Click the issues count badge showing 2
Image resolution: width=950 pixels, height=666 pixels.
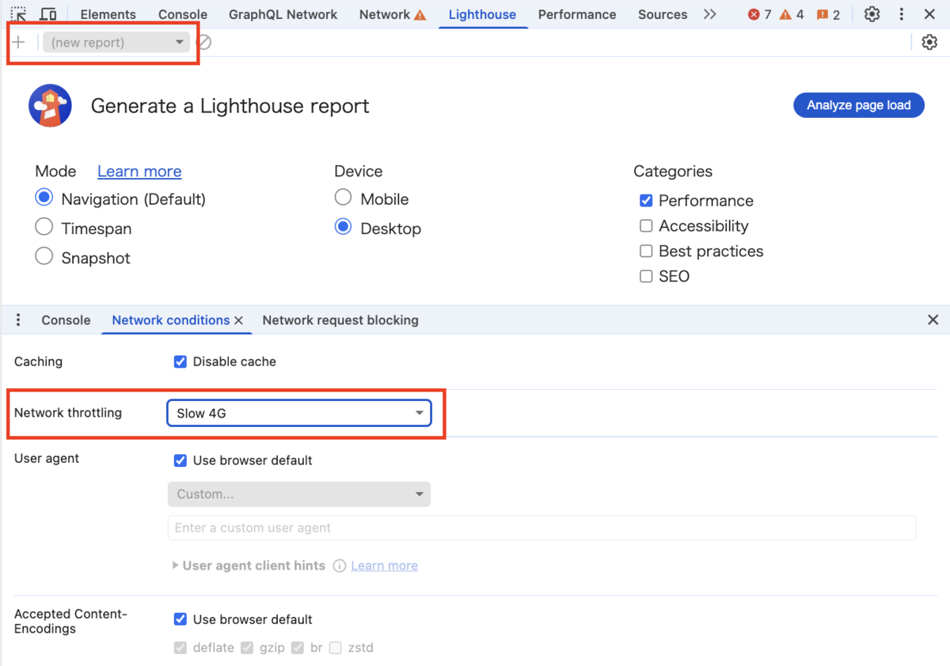click(x=828, y=14)
